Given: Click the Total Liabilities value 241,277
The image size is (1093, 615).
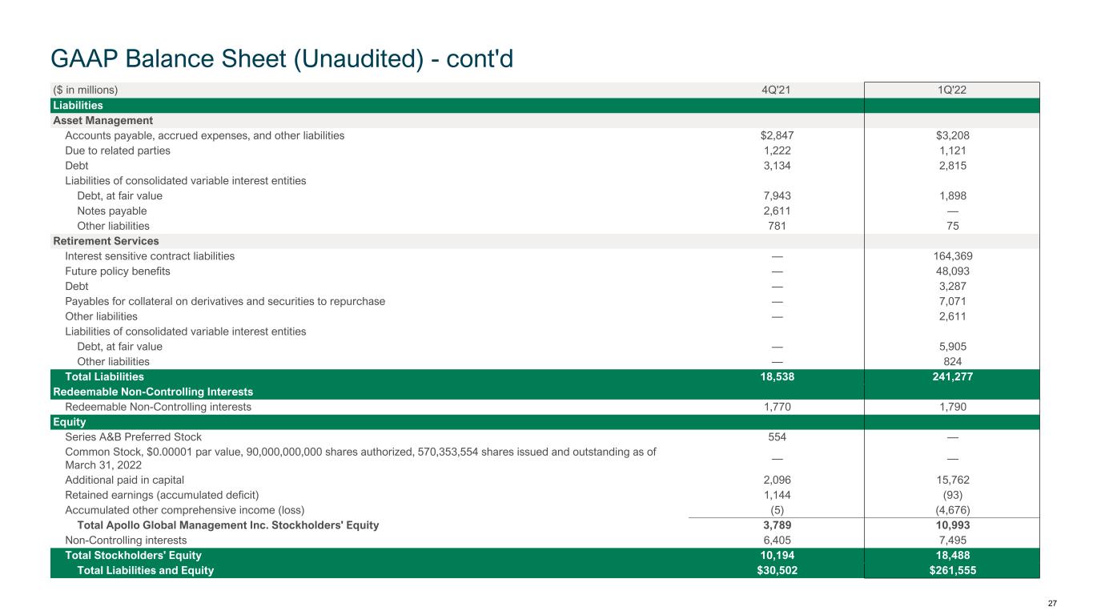Looking at the screenshot, I should pos(952,376).
